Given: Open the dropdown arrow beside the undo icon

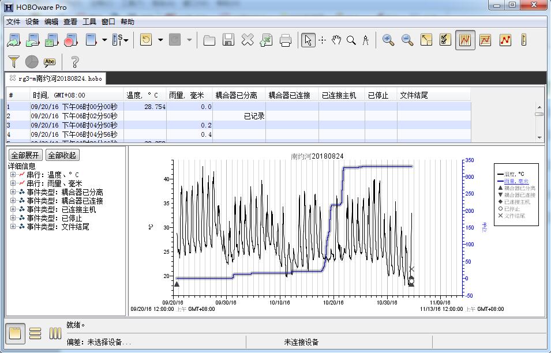Looking at the screenshot, I should pos(160,40).
